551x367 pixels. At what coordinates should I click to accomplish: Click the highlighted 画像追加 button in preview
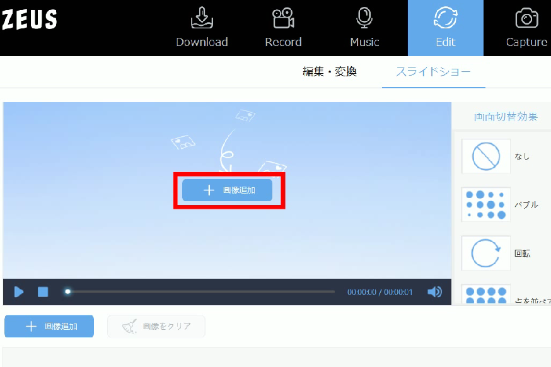[x=228, y=190]
